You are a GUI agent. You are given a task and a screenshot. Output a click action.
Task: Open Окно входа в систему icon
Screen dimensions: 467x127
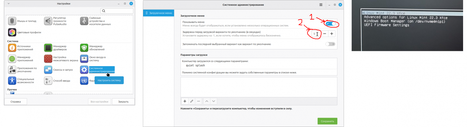click(x=84, y=58)
